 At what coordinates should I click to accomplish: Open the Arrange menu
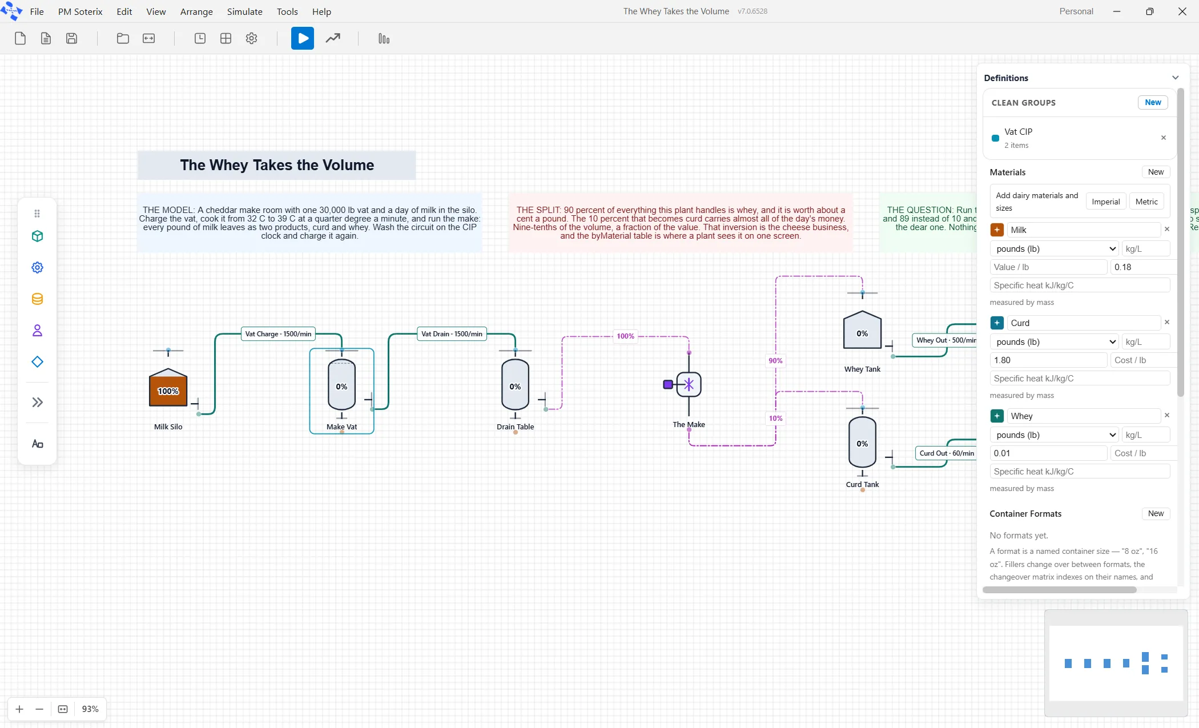click(196, 11)
